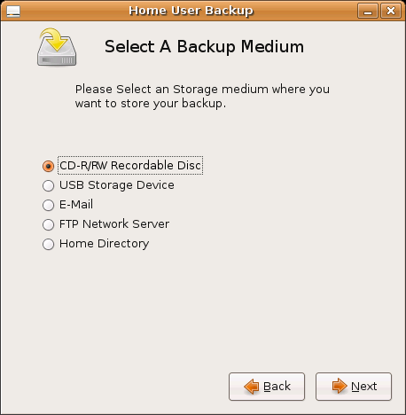The height and width of the screenshot is (415, 406).
Task: Click the backup drive icon with yellow arrow
Action: pyautogui.click(x=57, y=47)
